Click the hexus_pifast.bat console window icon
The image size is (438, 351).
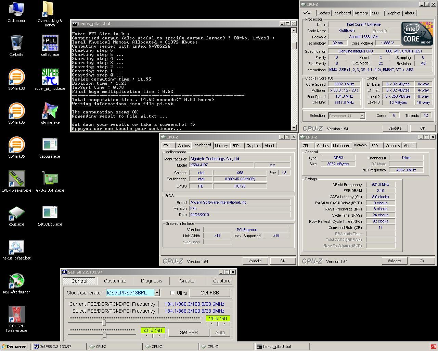(75, 24)
